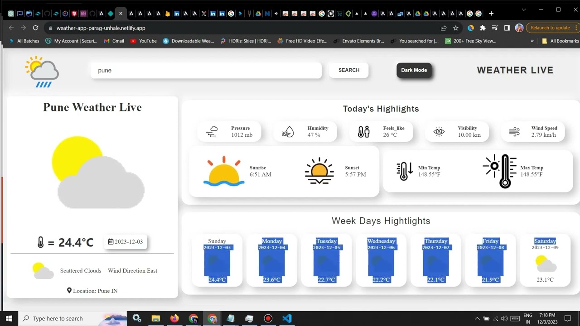Click the location pin icon
Image resolution: width=580 pixels, height=326 pixels.
(x=69, y=290)
